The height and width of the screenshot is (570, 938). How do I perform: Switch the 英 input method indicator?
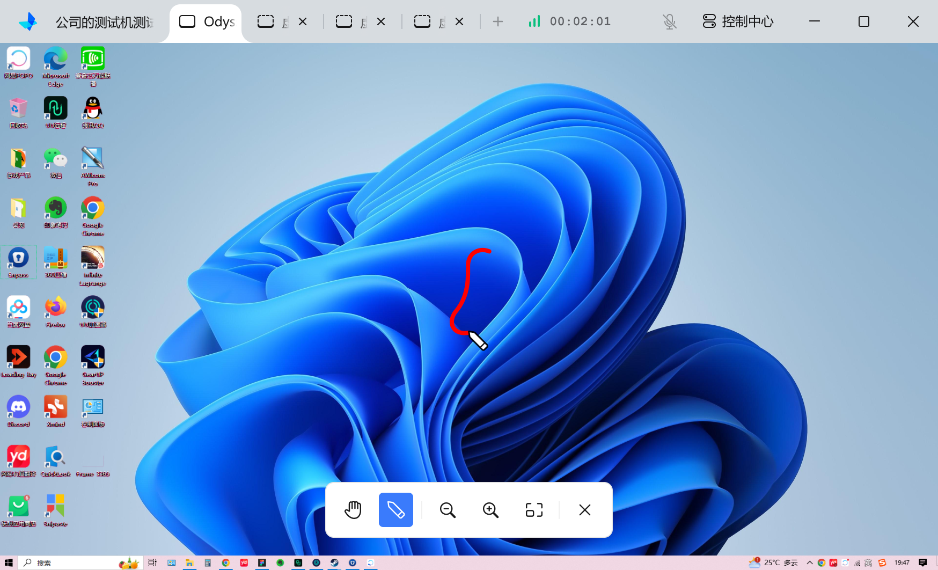[868, 562]
